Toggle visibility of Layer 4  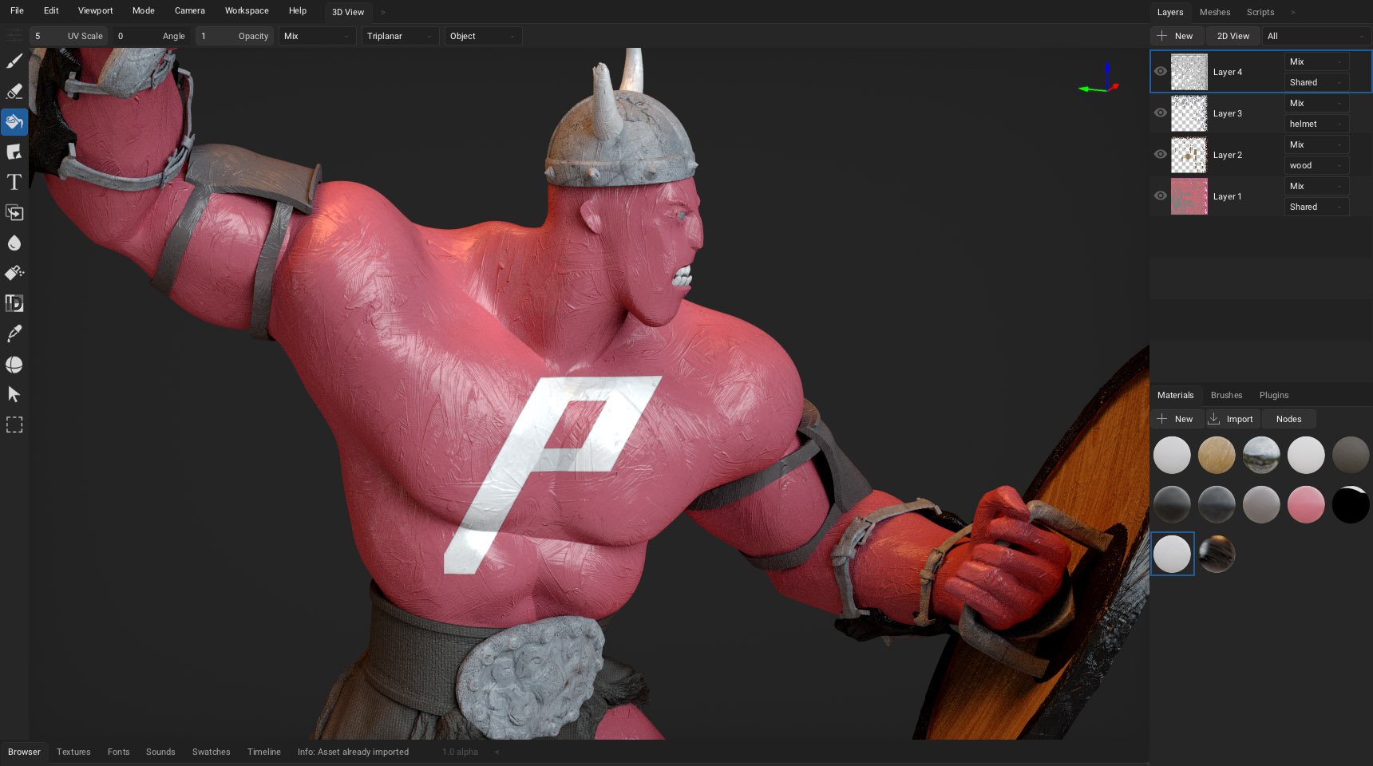click(x=1161, y=71)
